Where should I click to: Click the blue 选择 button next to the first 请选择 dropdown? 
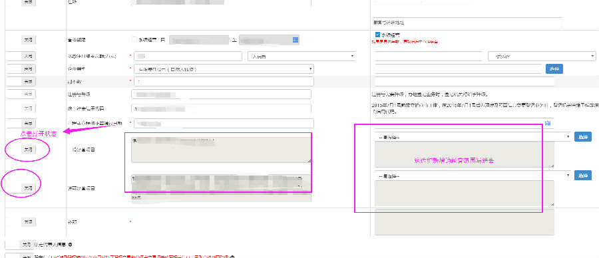point(583,136)
